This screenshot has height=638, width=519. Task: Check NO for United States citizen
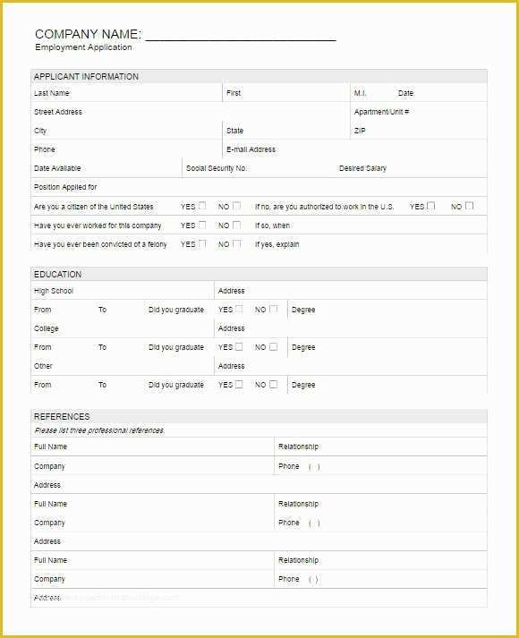tap(237, 206)
